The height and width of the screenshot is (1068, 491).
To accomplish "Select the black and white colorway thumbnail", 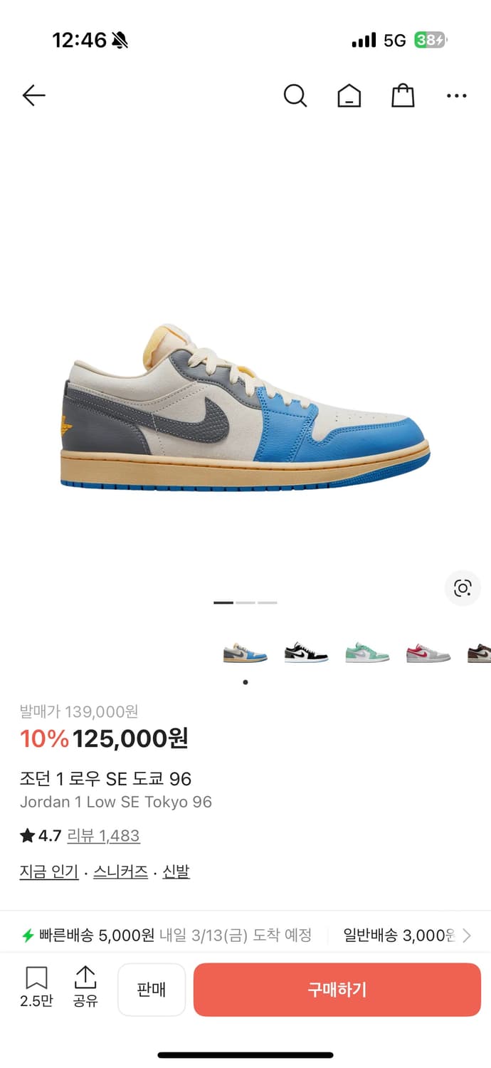I will tap(306, 653).
